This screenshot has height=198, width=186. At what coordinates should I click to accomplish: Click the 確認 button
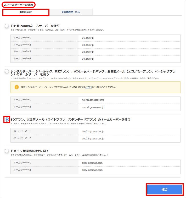point(165,189)
